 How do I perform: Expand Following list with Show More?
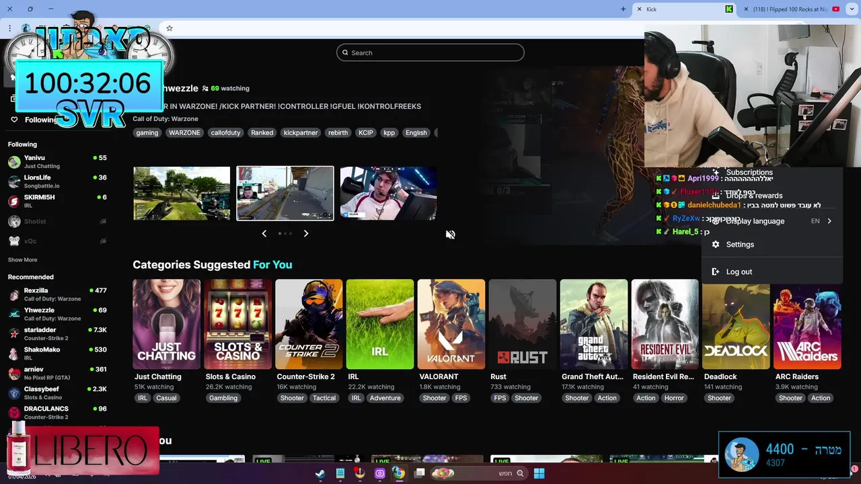click(x=22, y=260)
